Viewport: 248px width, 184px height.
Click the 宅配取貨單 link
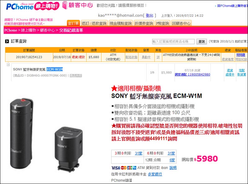coord(242,72)
